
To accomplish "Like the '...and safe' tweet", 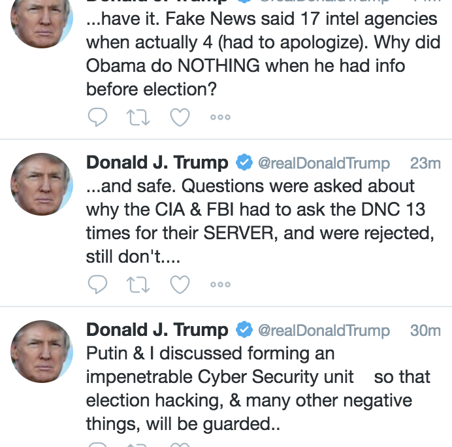I will [x=180, y=284].
